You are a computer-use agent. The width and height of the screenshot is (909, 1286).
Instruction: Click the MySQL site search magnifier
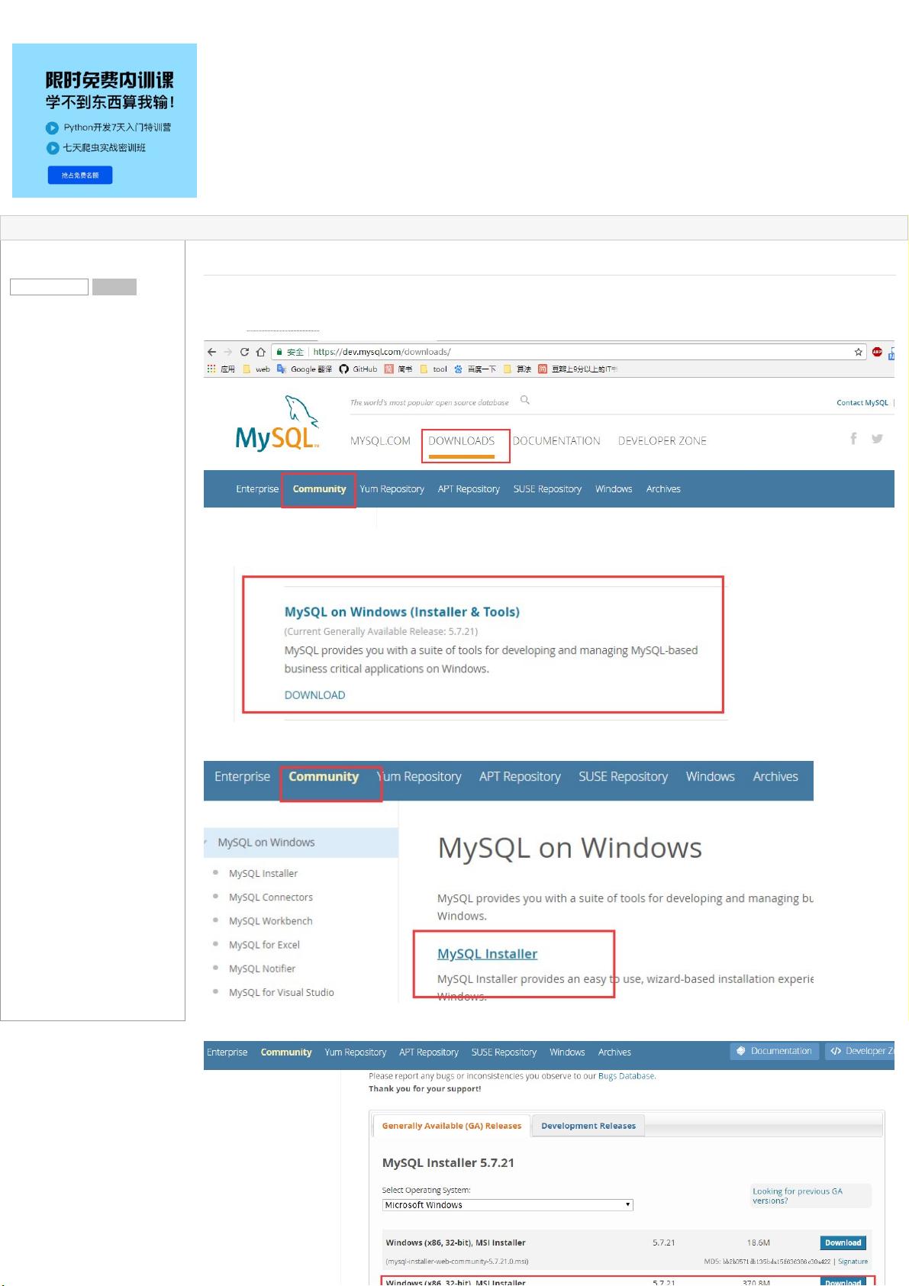(x=525, y=400)
